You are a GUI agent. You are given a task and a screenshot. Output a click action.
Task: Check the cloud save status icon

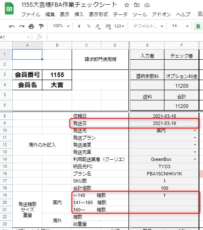147,6
